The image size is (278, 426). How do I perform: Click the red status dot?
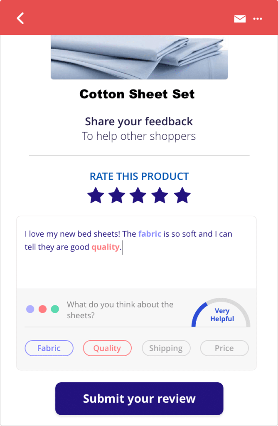42,309
